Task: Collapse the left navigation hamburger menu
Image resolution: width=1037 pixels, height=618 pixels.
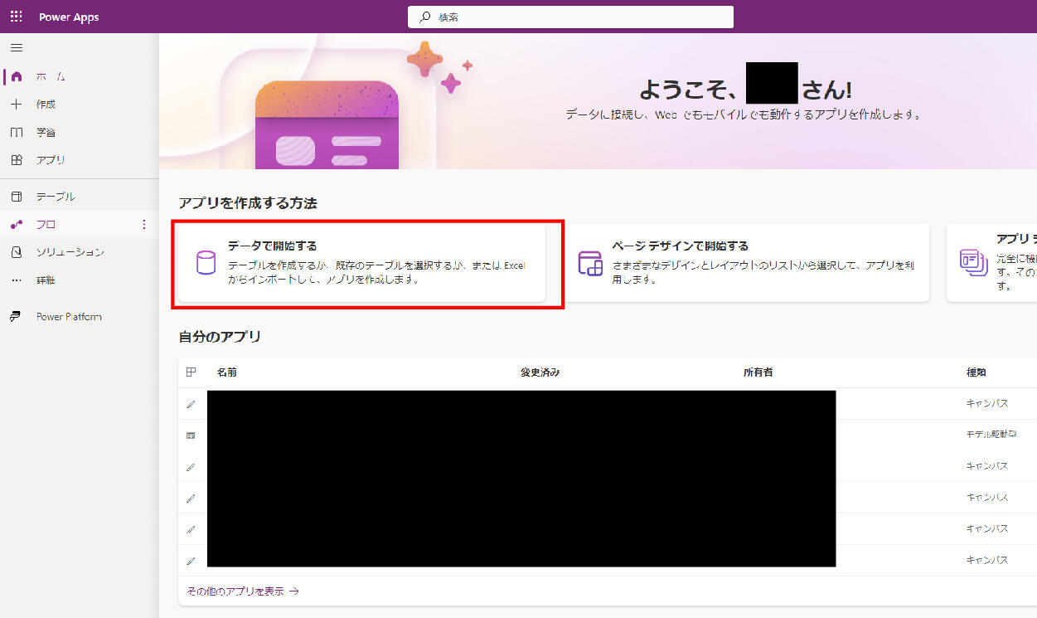Action: 17,48
